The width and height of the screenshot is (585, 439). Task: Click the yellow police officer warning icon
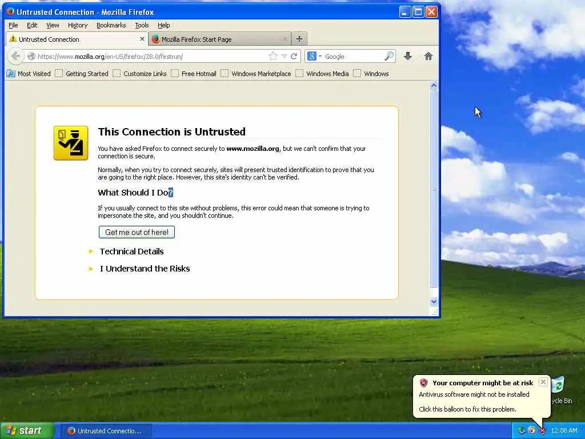coord(71,143)
